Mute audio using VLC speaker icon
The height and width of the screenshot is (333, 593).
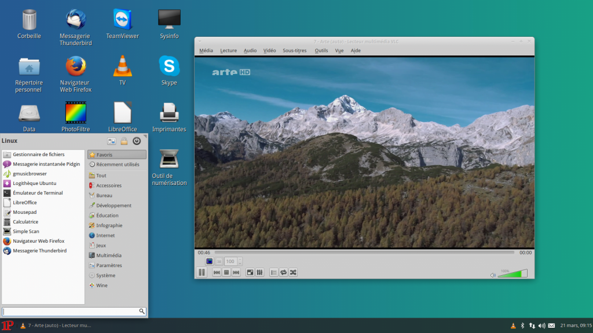point(493,275)
